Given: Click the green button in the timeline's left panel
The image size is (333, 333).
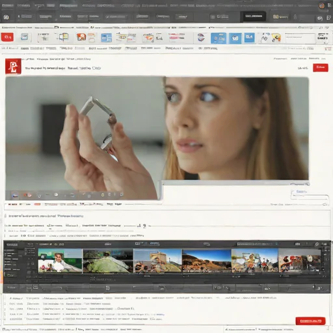Looking at the screenshot, I should tap(10, 275).
